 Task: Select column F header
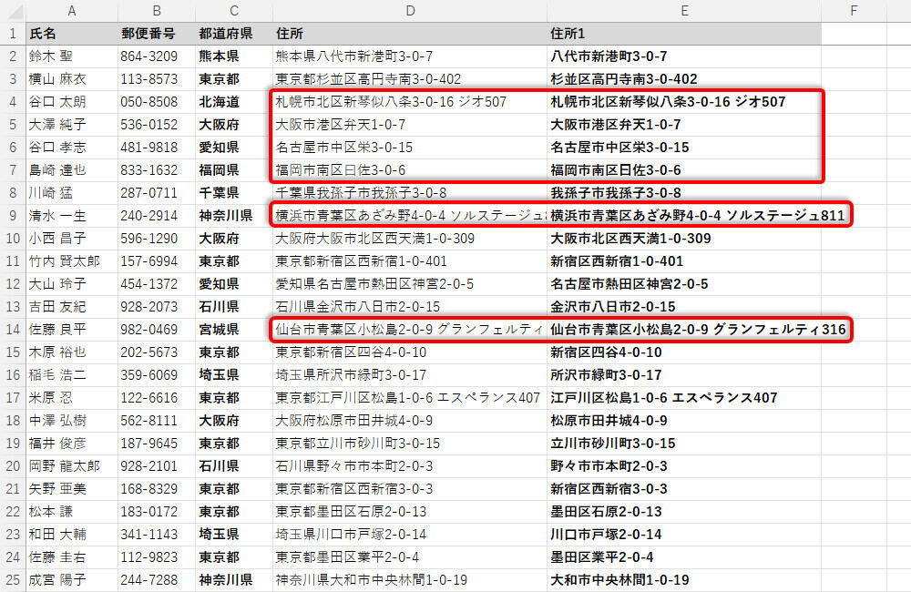(x=854, y=10)
